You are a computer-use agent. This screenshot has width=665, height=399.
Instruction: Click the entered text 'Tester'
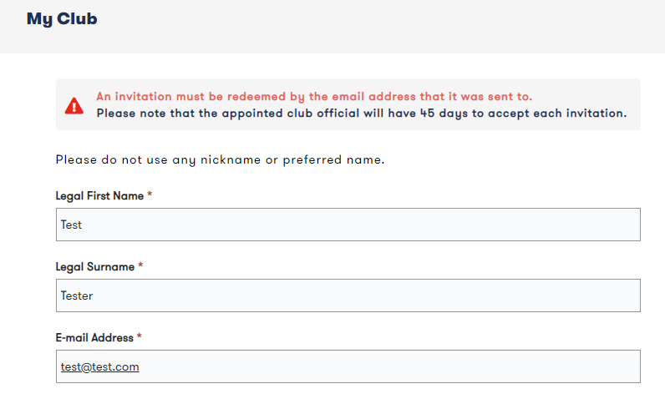77,295
